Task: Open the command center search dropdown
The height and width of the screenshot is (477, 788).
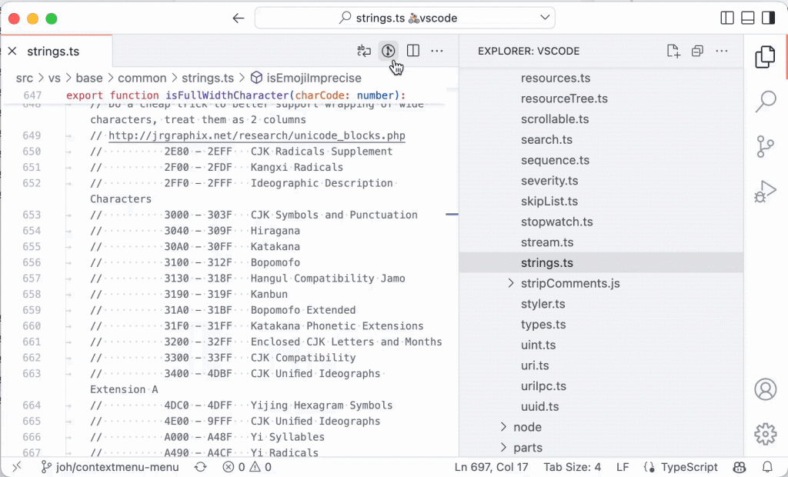Action: point(545,18)
